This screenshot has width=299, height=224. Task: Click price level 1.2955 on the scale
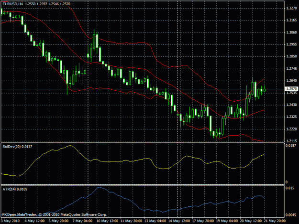(x=291, y=44)
